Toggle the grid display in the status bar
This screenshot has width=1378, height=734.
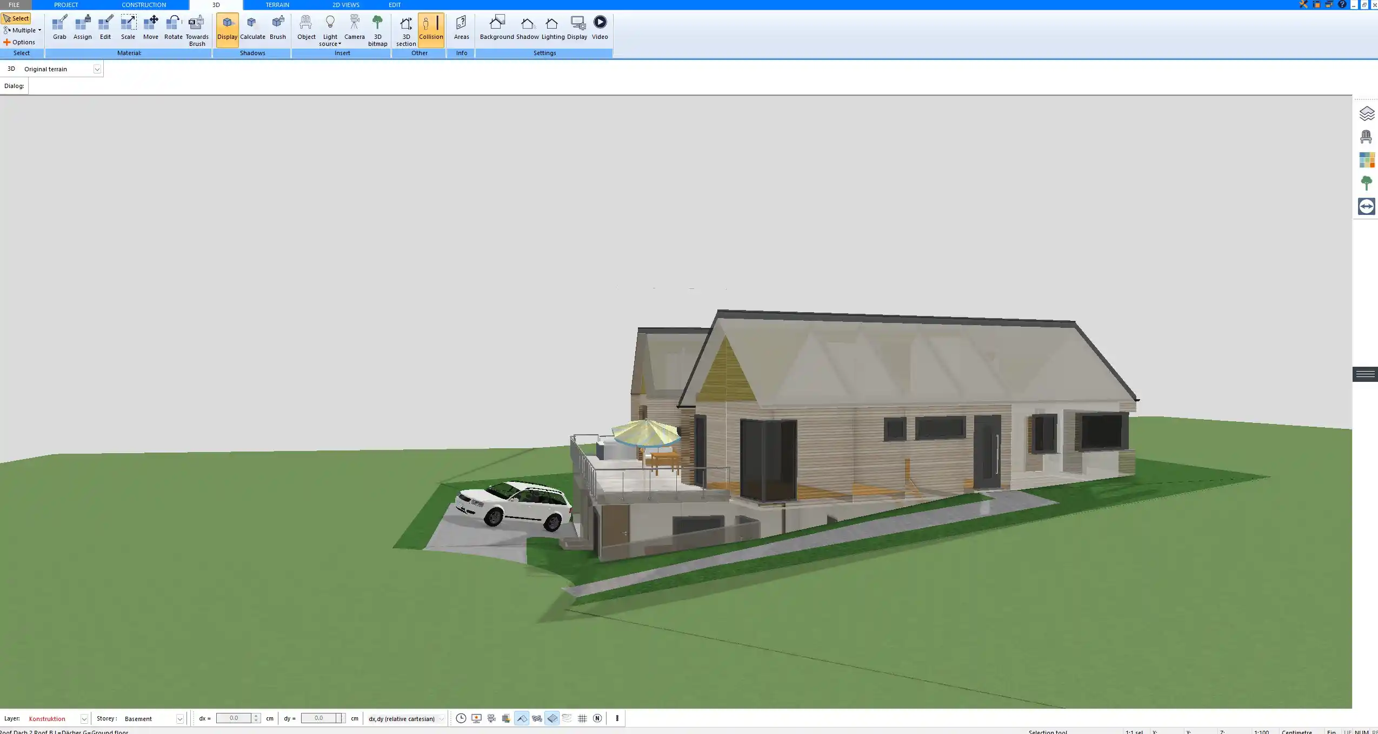click(x=582, y=718)
